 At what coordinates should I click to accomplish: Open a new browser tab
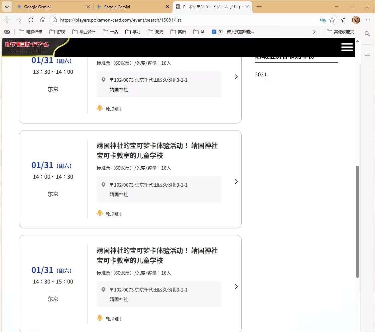(x=259, y=7)
